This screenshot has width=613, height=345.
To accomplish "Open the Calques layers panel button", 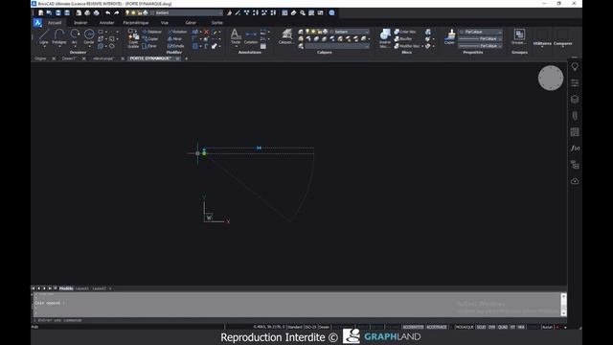I will (286, 36).
